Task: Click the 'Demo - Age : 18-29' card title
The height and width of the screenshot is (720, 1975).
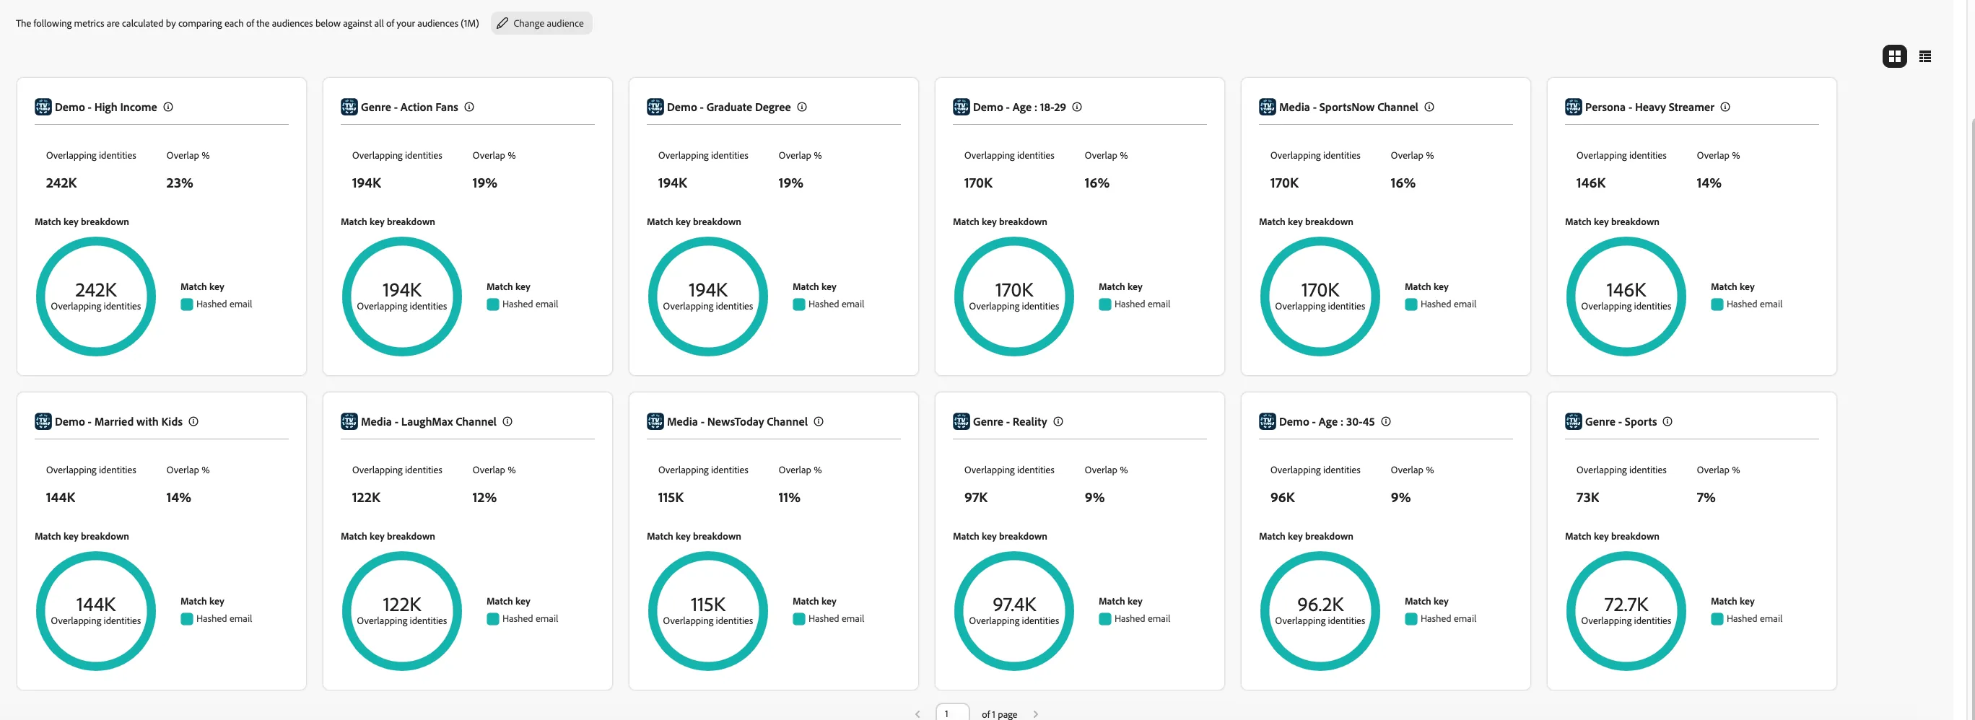Action: pos(1019,107)
